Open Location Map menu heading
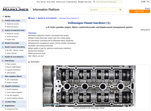Image resolution: width=151 pixels, height=111 pixels. pos(10,102)
